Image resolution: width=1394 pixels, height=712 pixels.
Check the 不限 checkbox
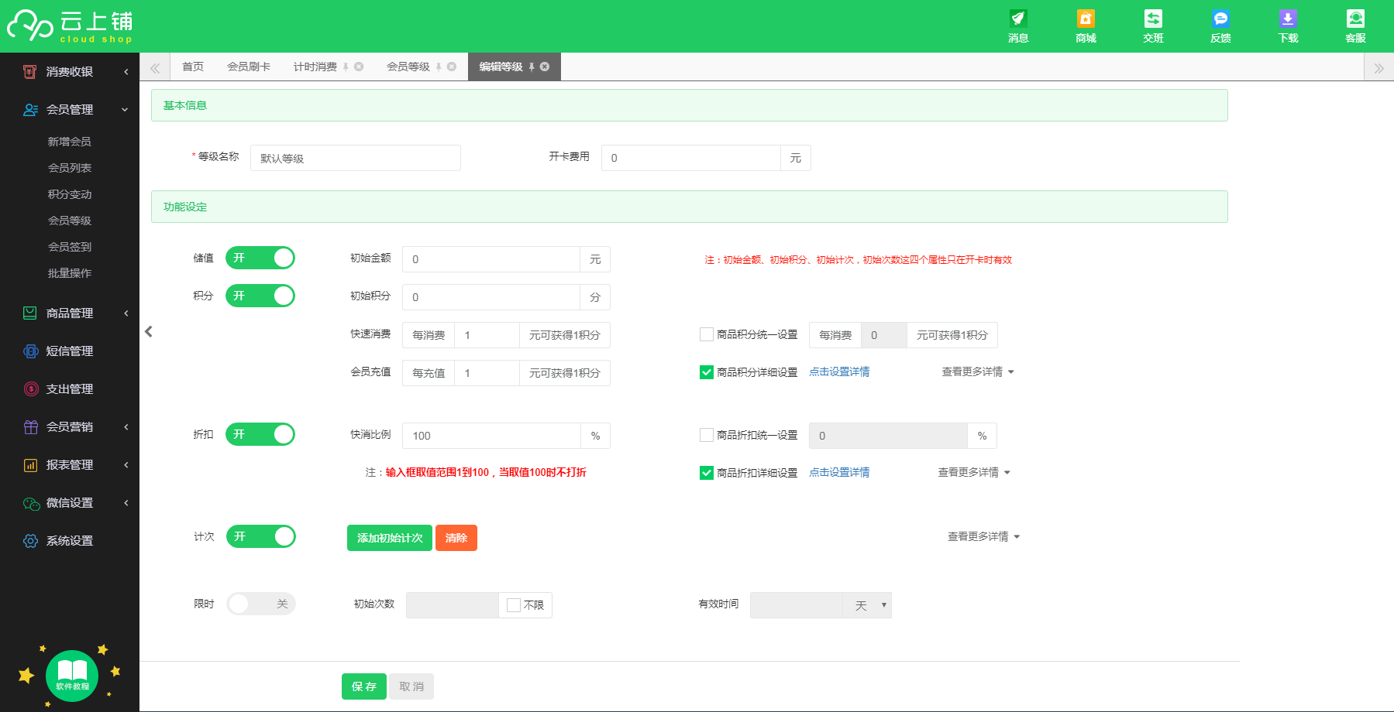click(514, 605)
